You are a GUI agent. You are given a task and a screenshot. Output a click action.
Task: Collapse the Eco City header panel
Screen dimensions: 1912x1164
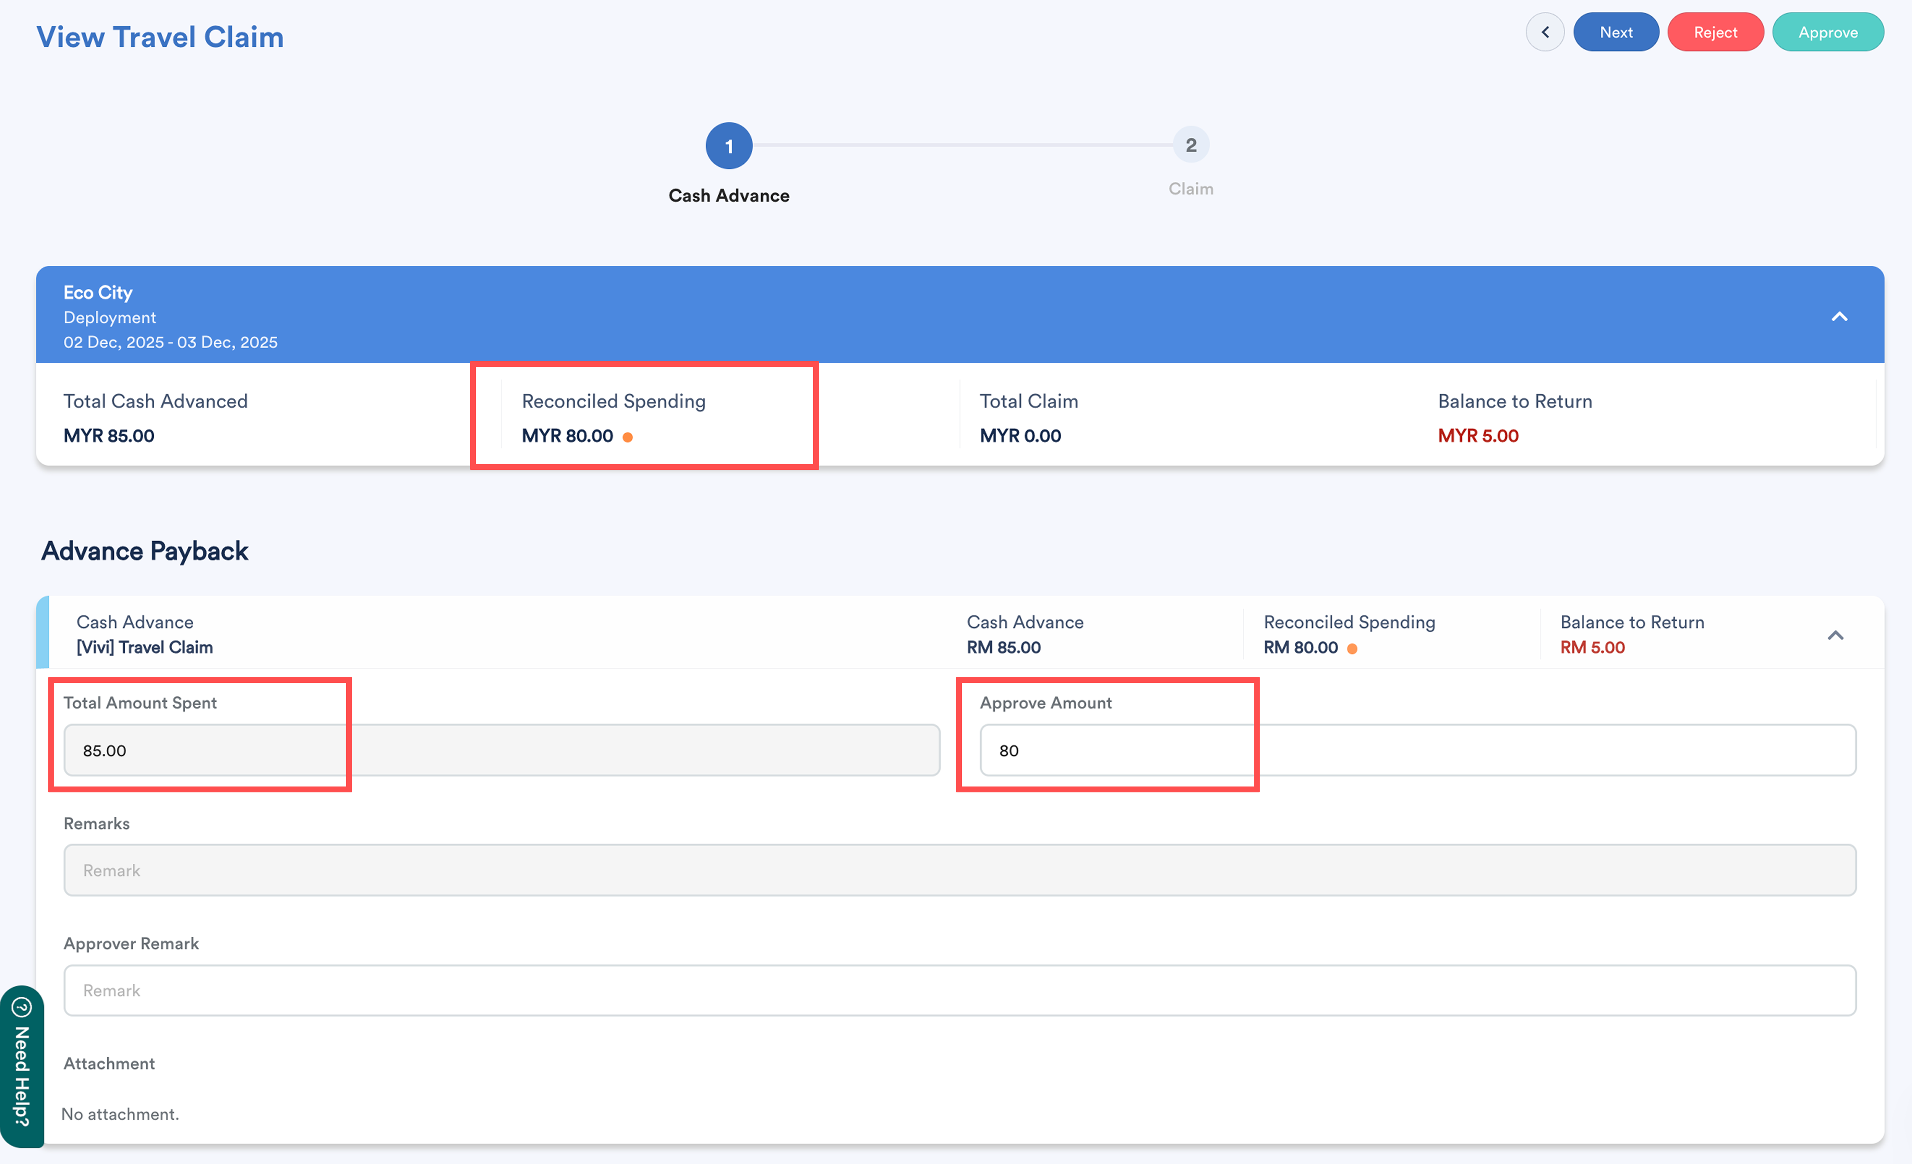(1839, 316)
